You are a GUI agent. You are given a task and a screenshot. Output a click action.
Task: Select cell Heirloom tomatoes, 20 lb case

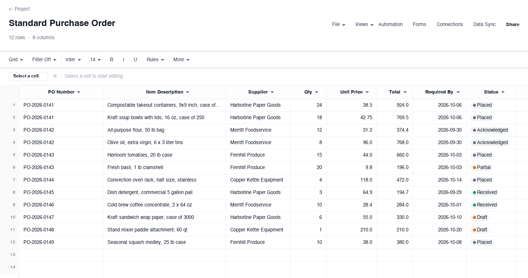coord(165,155)
